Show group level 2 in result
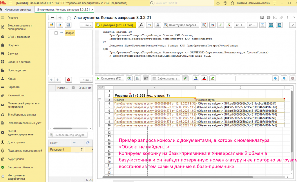 pos(102,88)
